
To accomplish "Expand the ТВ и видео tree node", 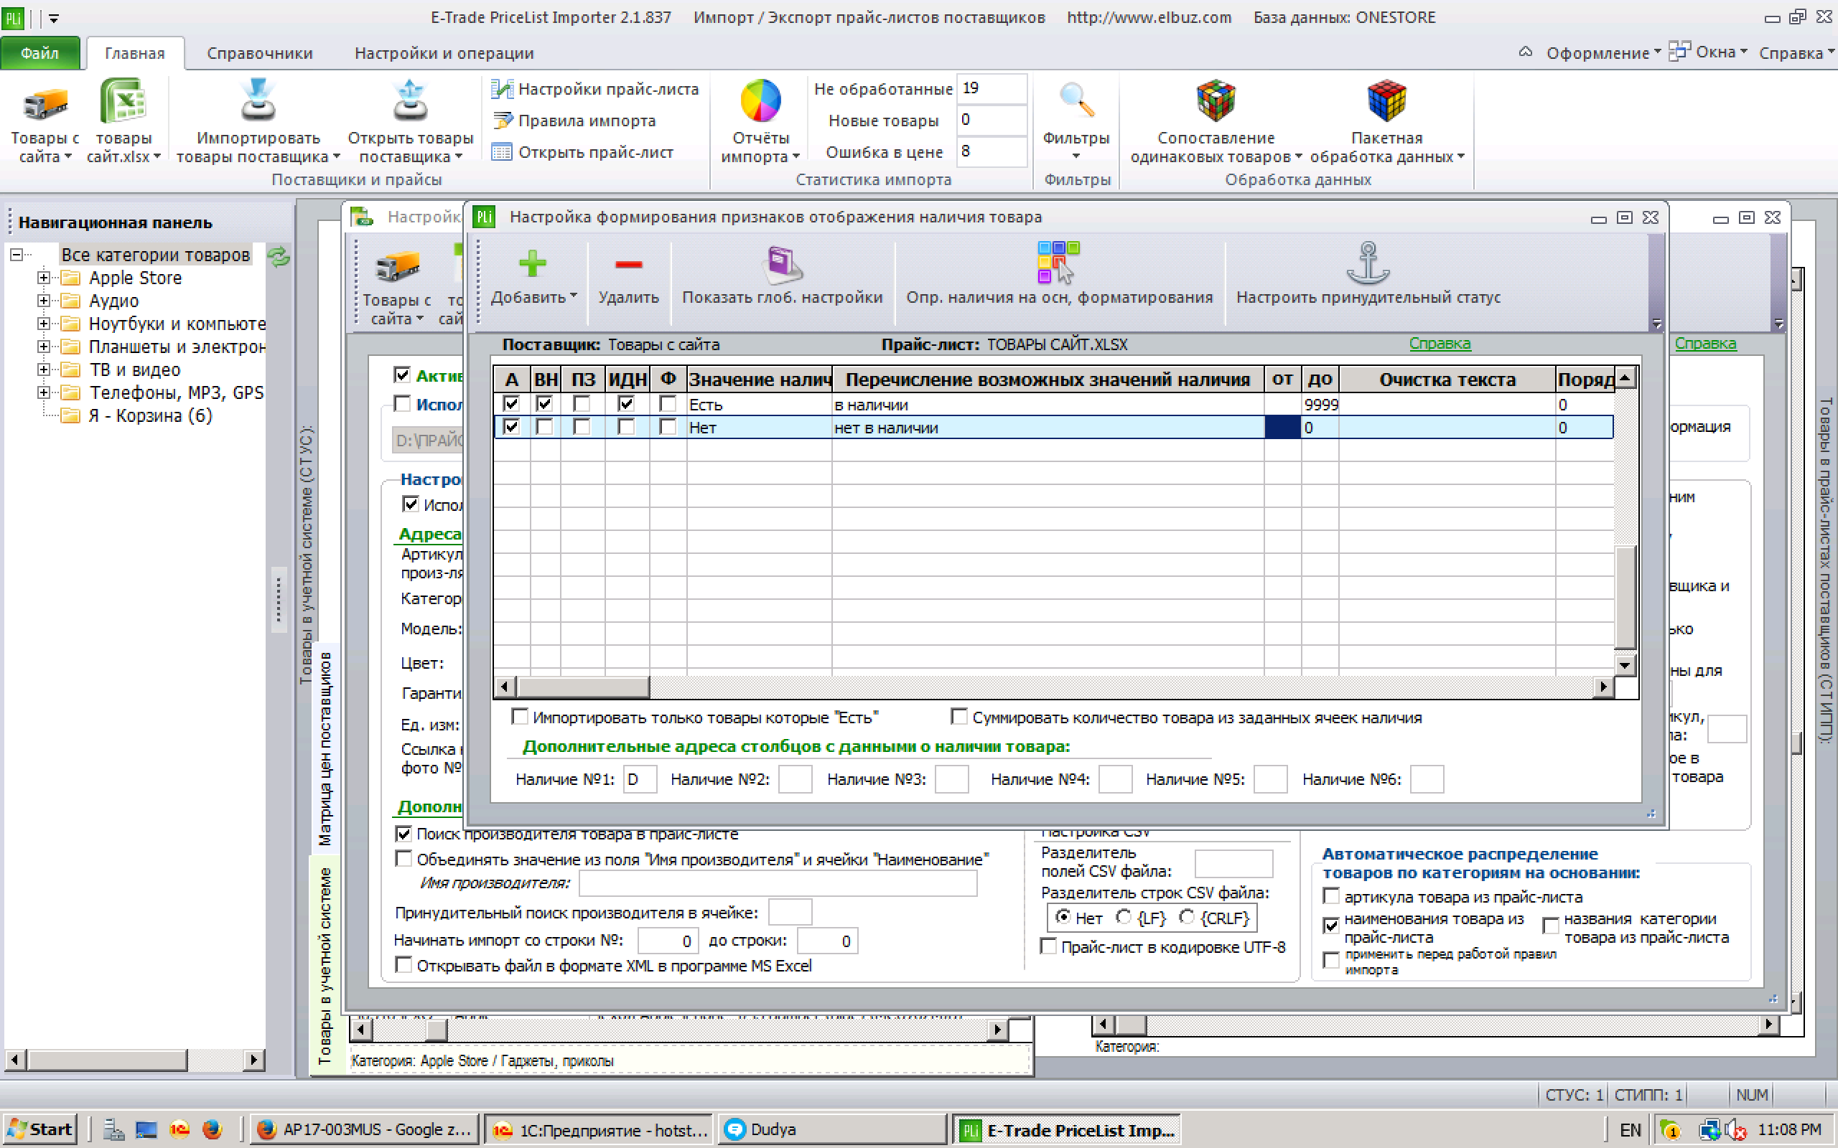I will [x=44, y=370].
